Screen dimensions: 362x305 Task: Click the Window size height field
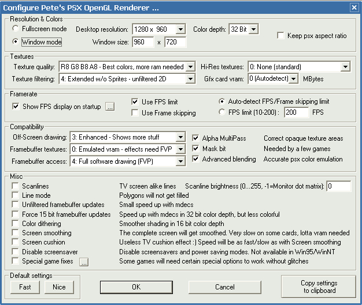tap(175, 42)
